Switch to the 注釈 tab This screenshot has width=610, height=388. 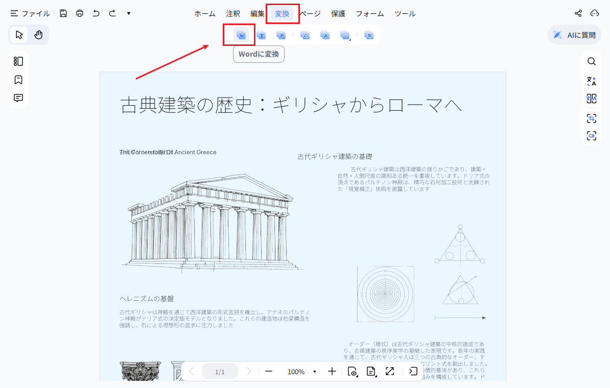pyautogui.click(x=232, y=14)
